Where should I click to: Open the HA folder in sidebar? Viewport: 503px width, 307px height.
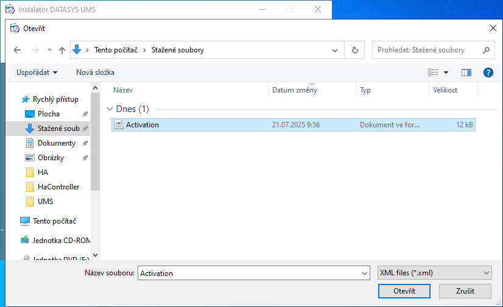point(43,172)
